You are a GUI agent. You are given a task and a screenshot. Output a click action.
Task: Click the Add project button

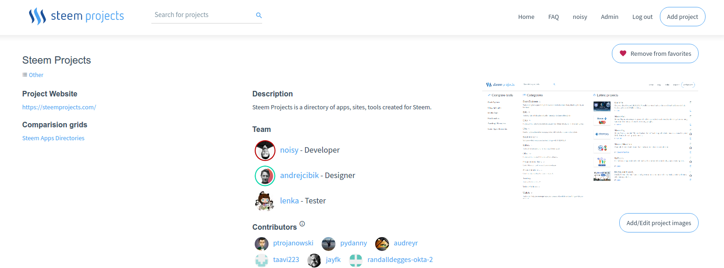tap(682, 17)
